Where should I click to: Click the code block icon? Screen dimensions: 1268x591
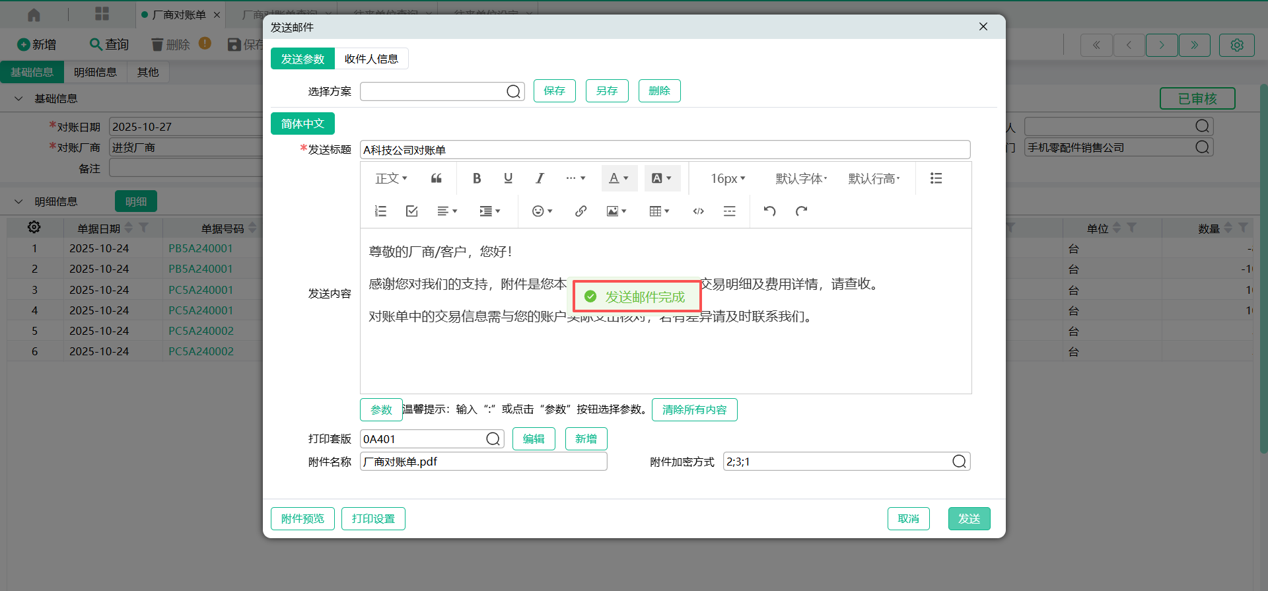[698, 211]
